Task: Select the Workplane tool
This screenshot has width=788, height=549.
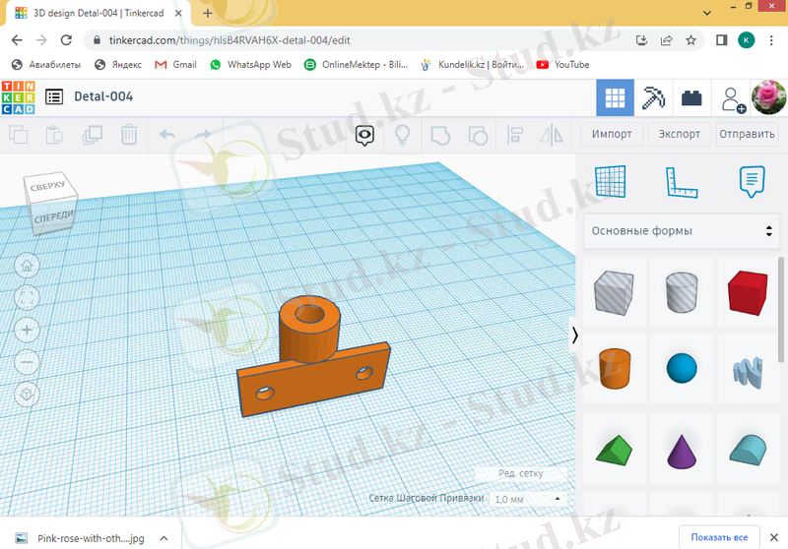Action: pyautogui.click(x=611, y=181)
